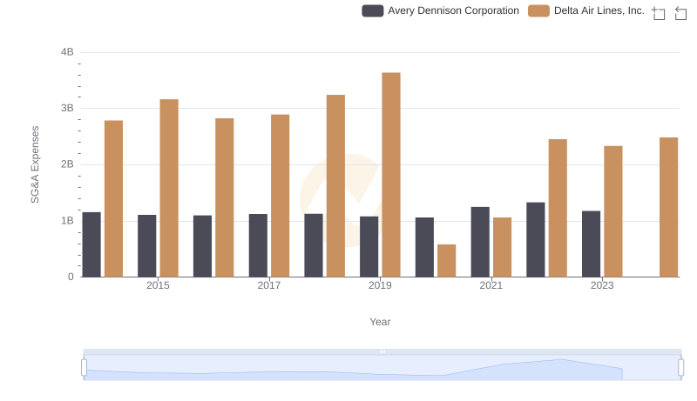697x401 pixels.
Task: Click the 2023 x-axis label
Action: pyautogui.click(x=602, y=285)
